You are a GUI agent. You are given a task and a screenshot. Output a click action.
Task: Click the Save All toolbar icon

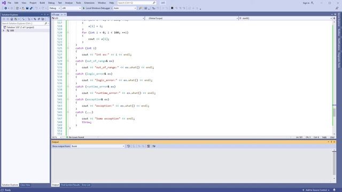click(x=31, y=9)
